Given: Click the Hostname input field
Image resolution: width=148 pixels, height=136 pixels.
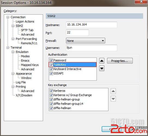Looking at the screenshot, I should click(x=92, y=25).
